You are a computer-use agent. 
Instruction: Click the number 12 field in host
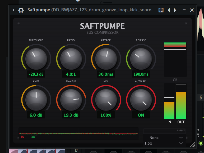point(76,151)
